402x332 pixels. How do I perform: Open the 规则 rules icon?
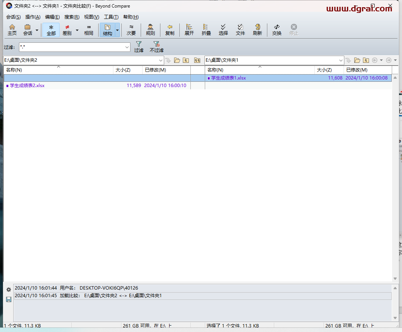tap(150, 30)
